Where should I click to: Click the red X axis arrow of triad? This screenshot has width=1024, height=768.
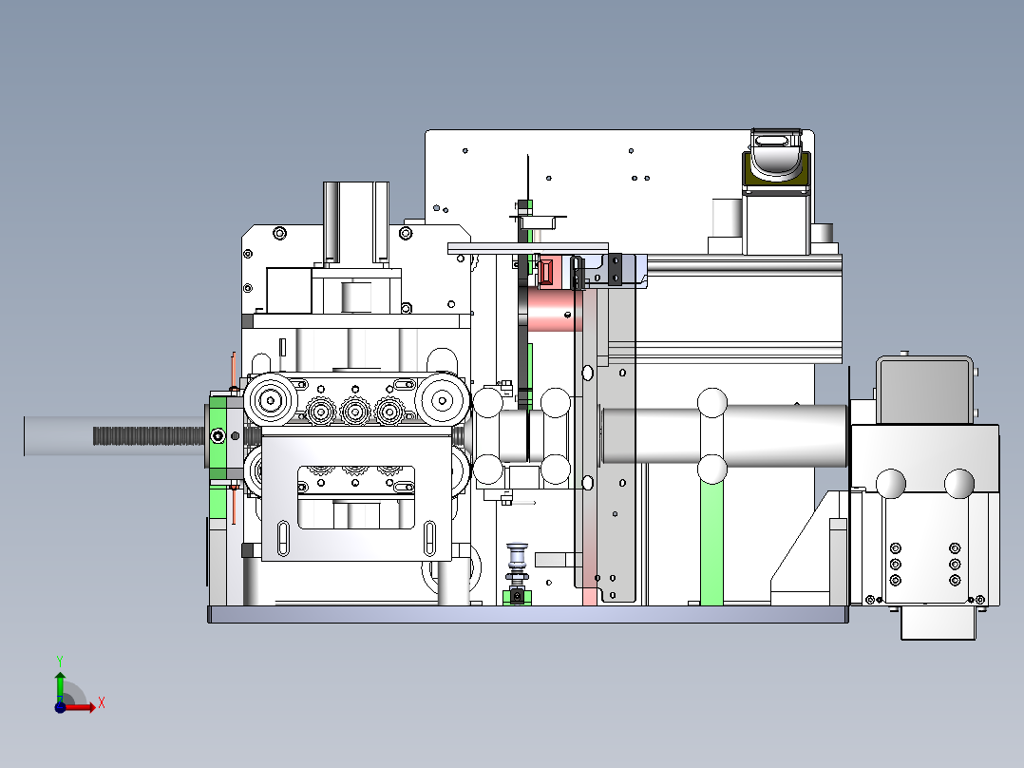[80, 707]
